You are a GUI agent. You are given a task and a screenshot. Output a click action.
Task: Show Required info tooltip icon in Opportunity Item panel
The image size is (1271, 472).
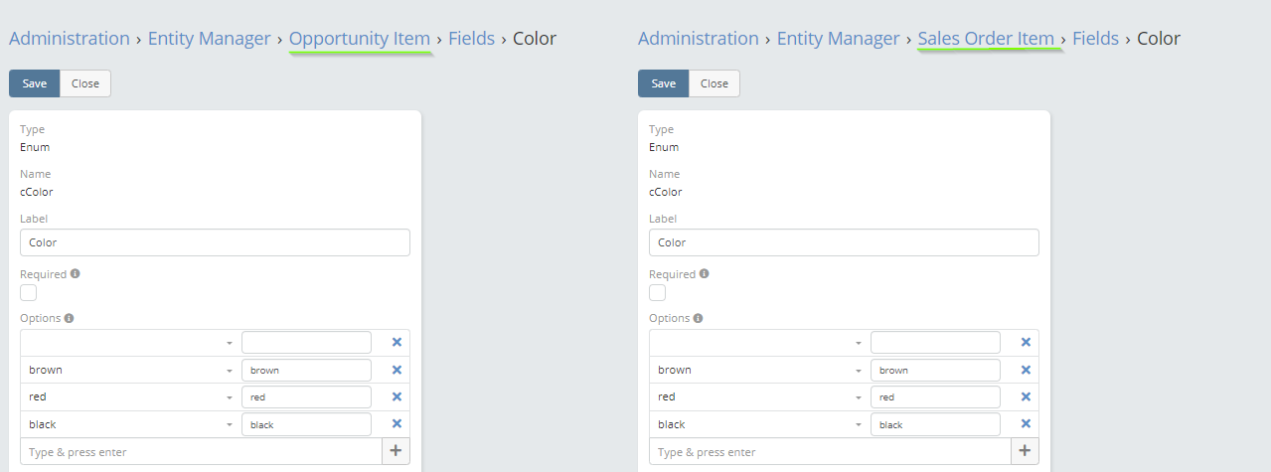pyautogui.click(x=76, y=274)
